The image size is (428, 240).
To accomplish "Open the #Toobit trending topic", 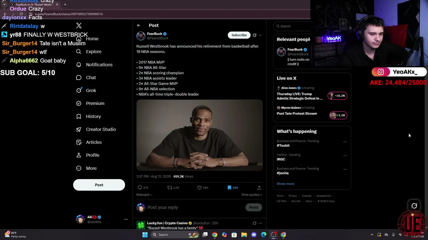I will coord(283,146).
